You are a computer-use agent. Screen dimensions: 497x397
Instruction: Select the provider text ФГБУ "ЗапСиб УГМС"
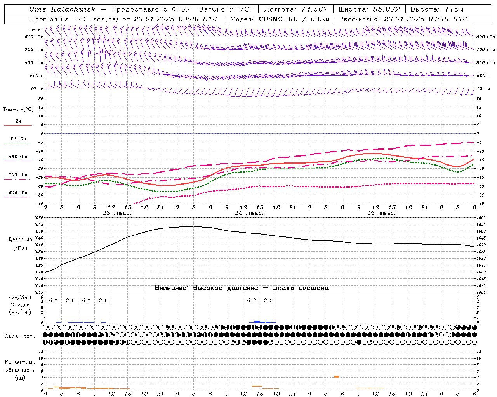coord(212,9)
